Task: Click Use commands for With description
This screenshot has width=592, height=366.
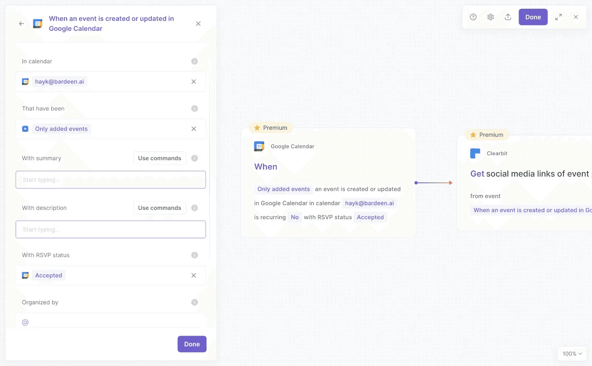Action: pyautogui.click(x=160, y=208)
